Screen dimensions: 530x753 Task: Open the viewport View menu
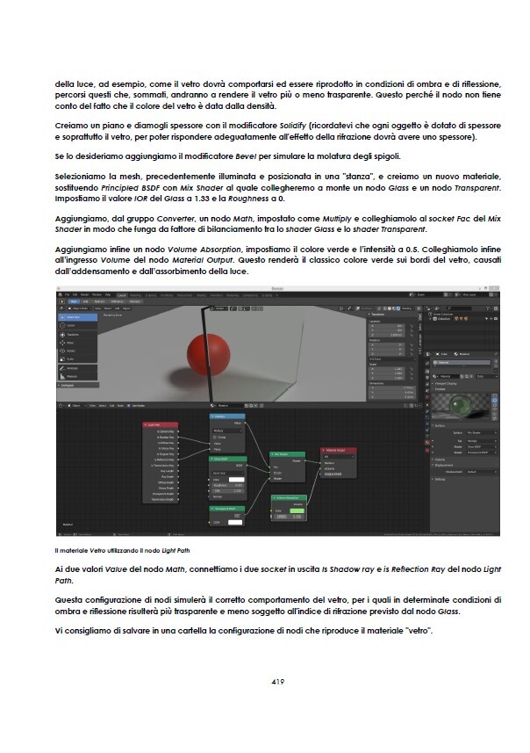tap(98, 308)
